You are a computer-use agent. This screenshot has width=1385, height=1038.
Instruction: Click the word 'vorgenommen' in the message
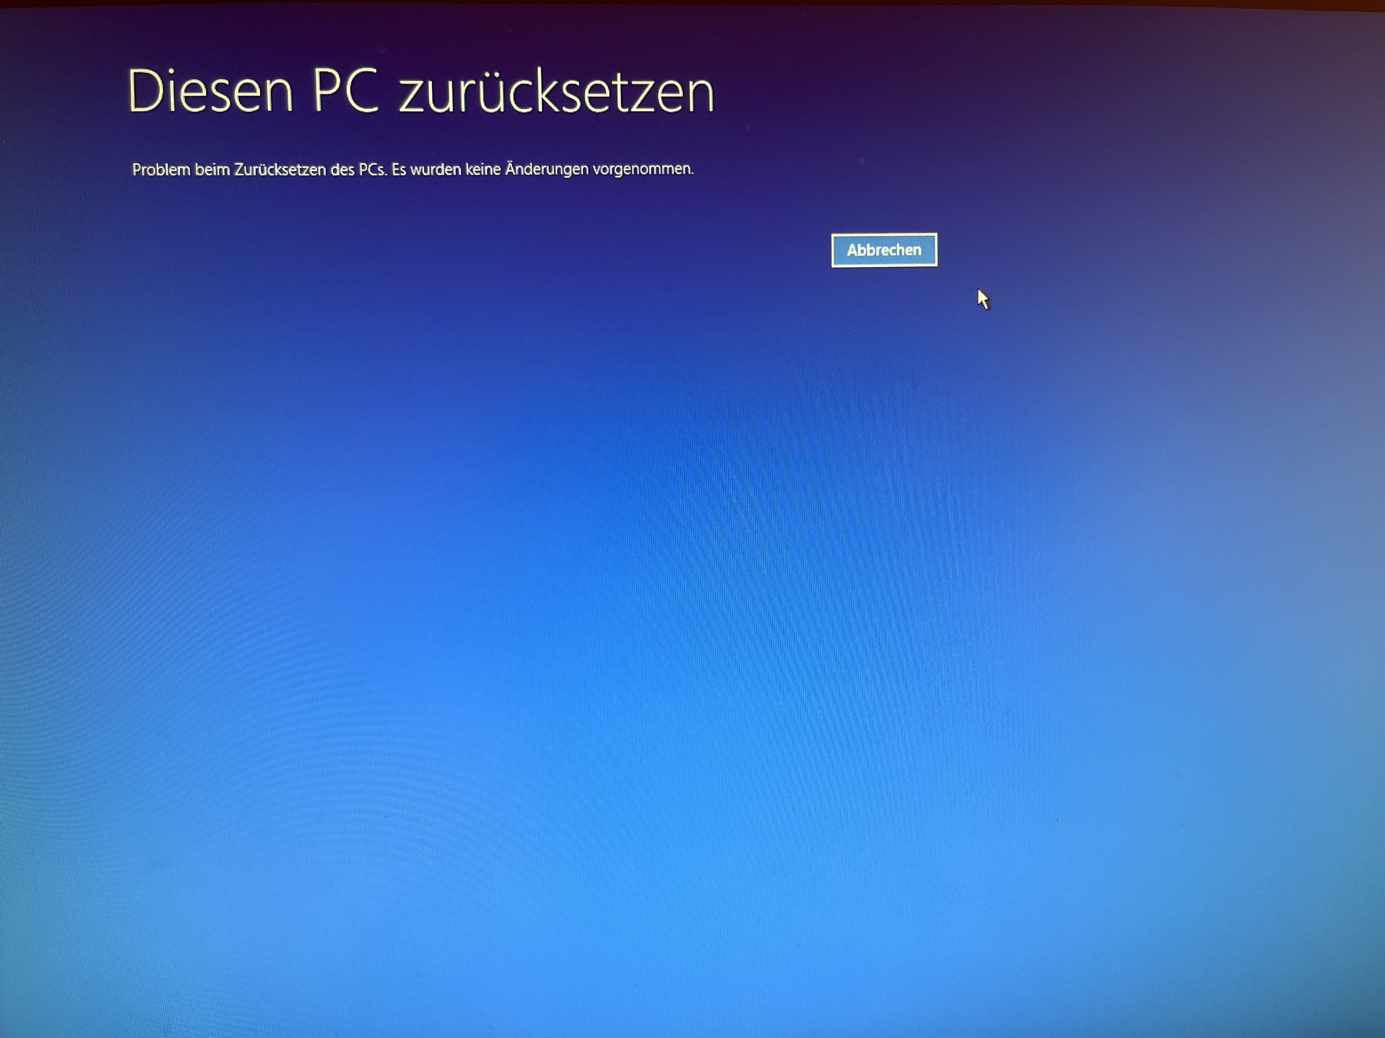(x=642, y=169)
